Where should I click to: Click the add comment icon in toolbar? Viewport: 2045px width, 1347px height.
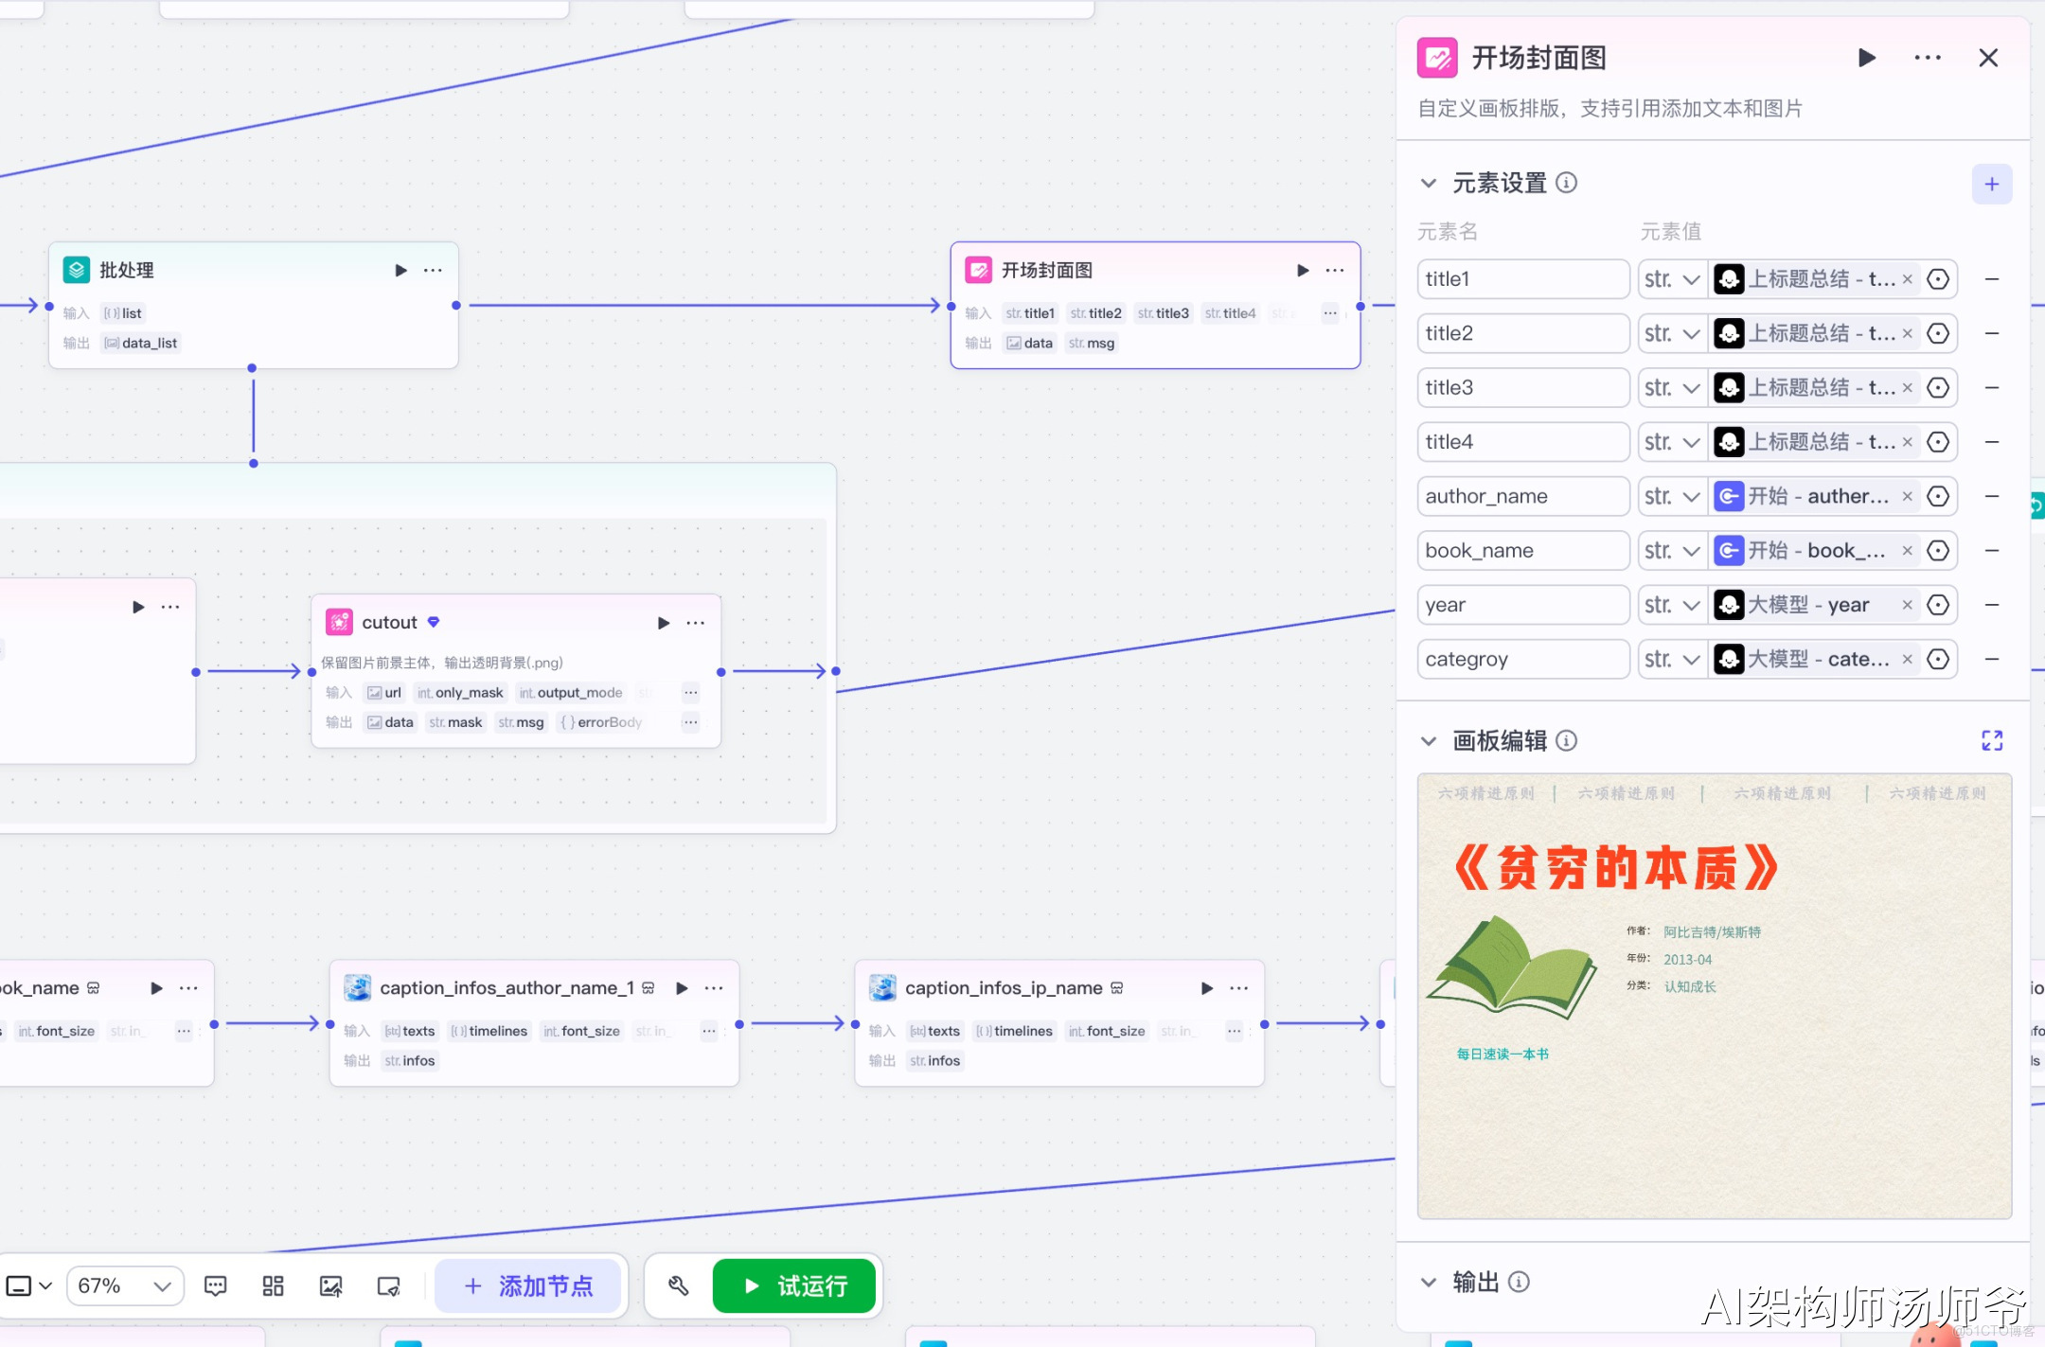216,1285
